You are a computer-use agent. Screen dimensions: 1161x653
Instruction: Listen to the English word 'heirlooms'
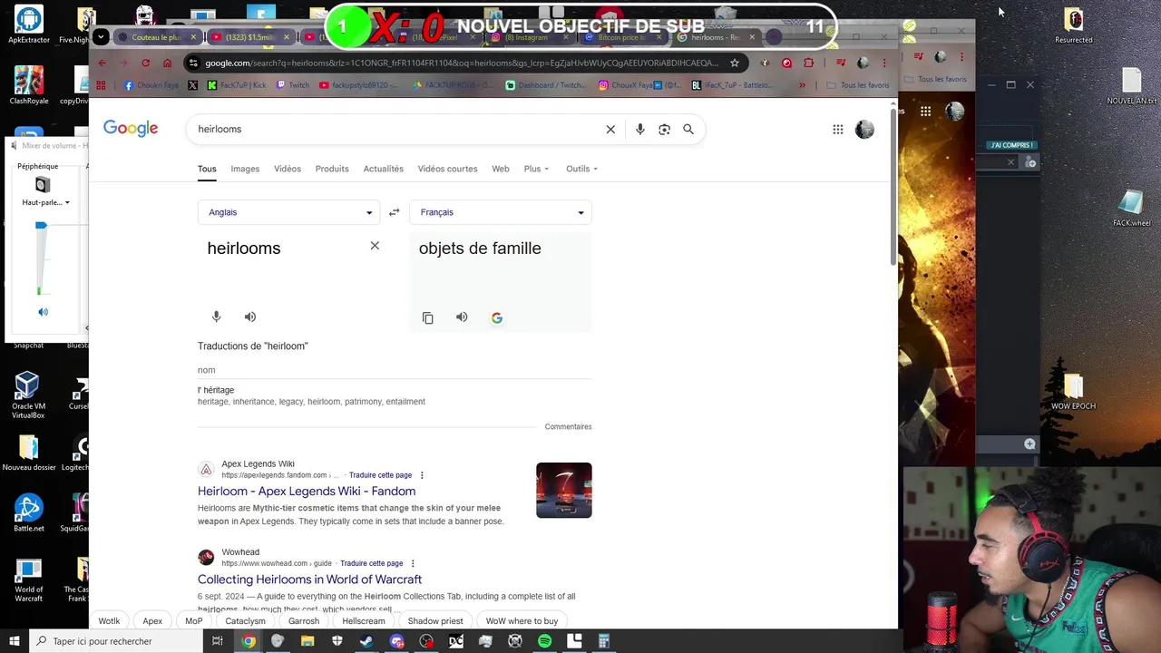(x=250, y=317)
